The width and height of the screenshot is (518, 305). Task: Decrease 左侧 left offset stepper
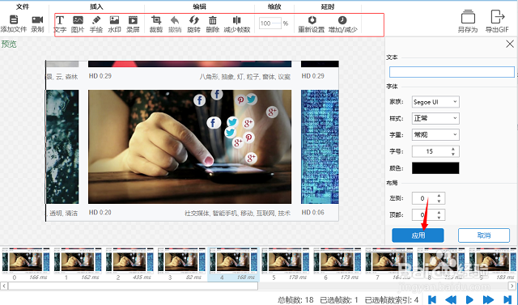tap(439, 201)
